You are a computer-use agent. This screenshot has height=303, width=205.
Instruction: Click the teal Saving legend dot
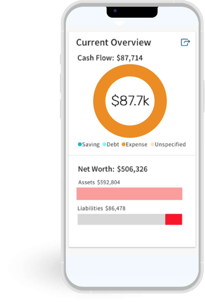pyautogui.click(x=80, y=144)
